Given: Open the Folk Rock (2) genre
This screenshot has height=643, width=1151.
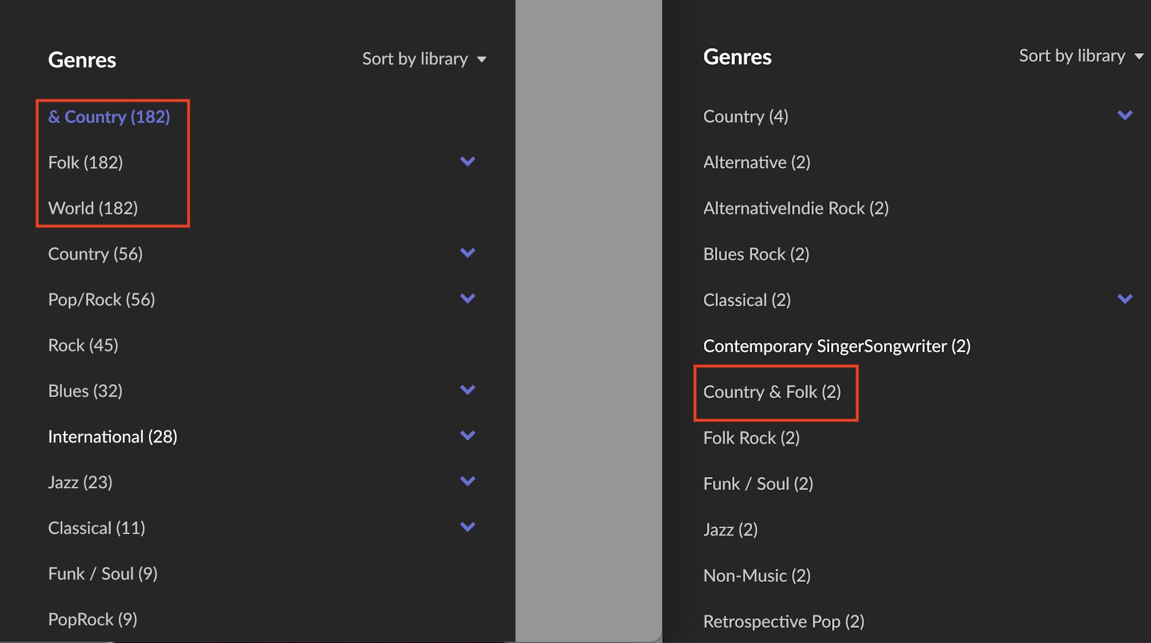Looking at the screenshot, I should 752,438.
